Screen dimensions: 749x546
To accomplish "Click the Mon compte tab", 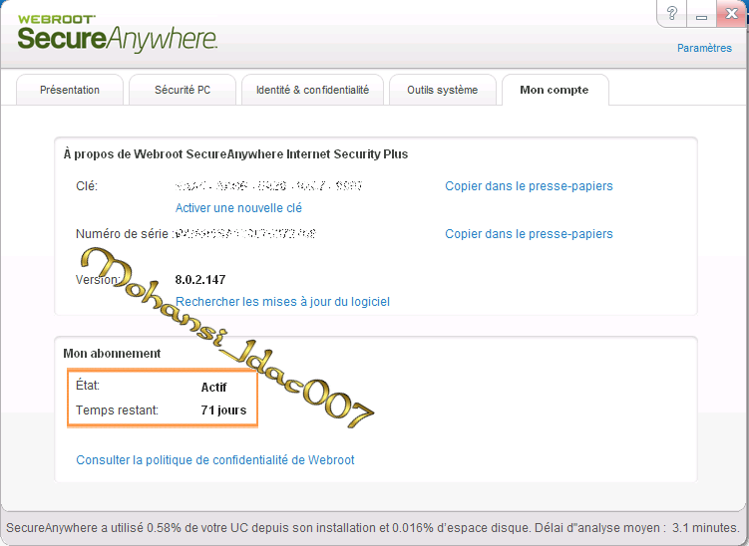I will point(555,90).
